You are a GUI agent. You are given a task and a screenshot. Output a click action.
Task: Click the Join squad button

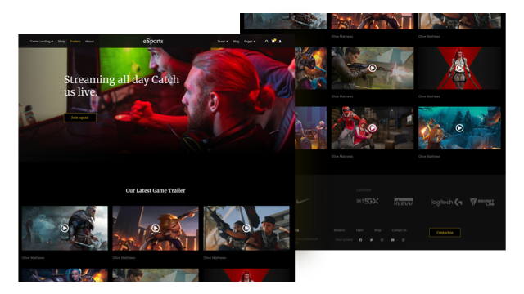(x=80, y=118)
